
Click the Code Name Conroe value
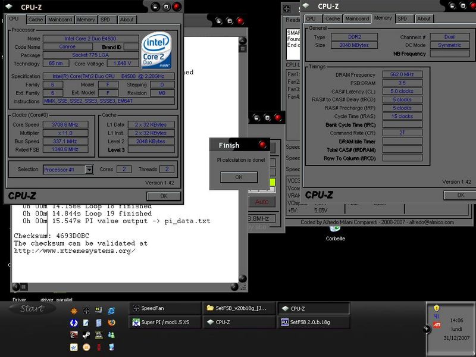point(67,47)
